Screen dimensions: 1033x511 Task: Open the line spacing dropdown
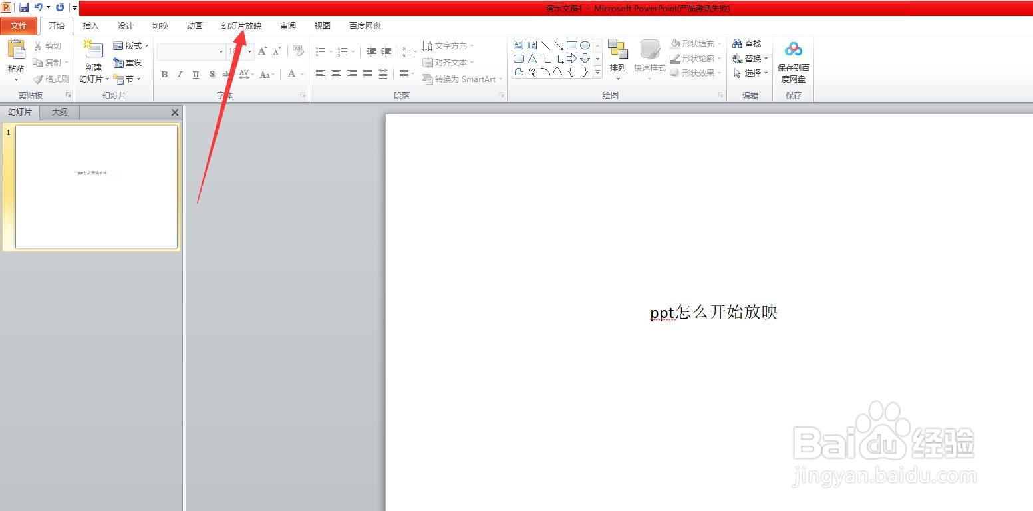409,51
